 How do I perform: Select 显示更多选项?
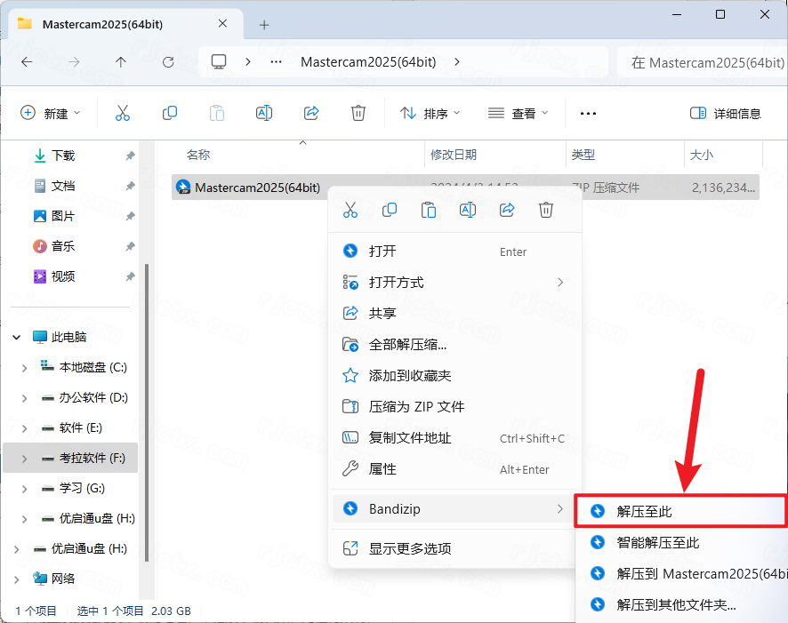454,548
